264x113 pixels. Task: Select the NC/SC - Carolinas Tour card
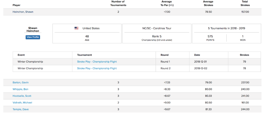click(x=157, y=33)
